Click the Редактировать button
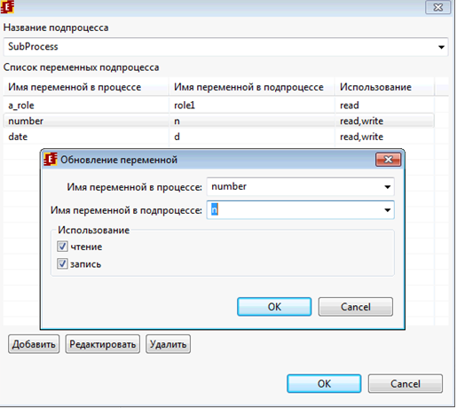The image size is (457, 408). pyautogui.click(x=103, y=344)
